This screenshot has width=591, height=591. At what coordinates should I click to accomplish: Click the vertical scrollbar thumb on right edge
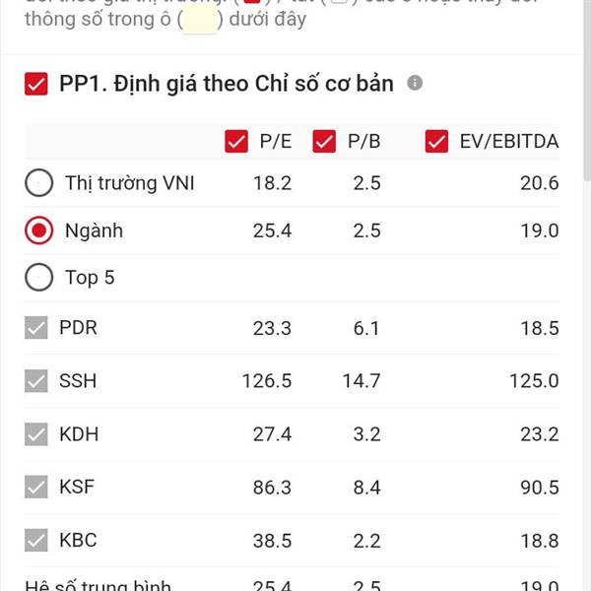click(x=587, y=91)
